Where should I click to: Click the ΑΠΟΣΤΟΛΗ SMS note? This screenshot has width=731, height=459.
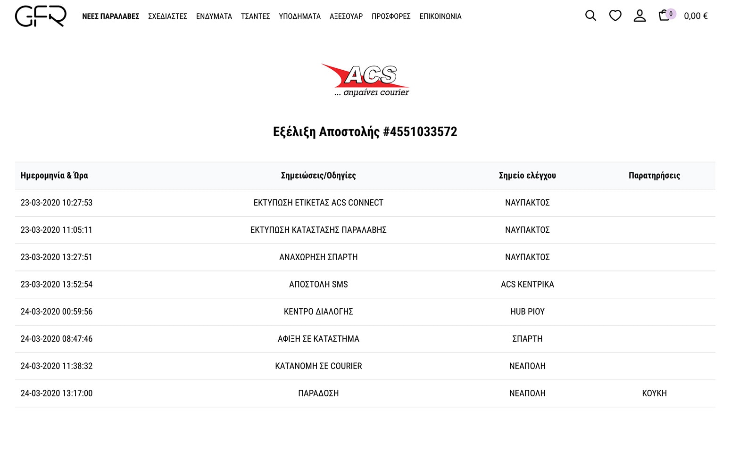pyautogui.click(x=318, y=284)
